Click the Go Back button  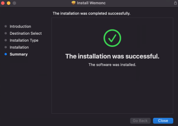point(140,121)
